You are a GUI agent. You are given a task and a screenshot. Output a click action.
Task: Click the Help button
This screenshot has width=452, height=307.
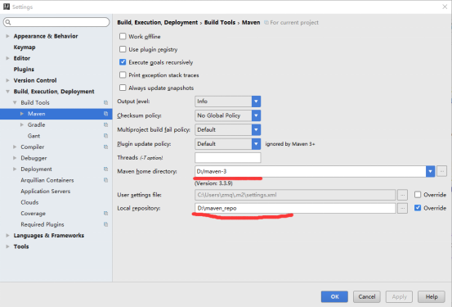point(432,296)
